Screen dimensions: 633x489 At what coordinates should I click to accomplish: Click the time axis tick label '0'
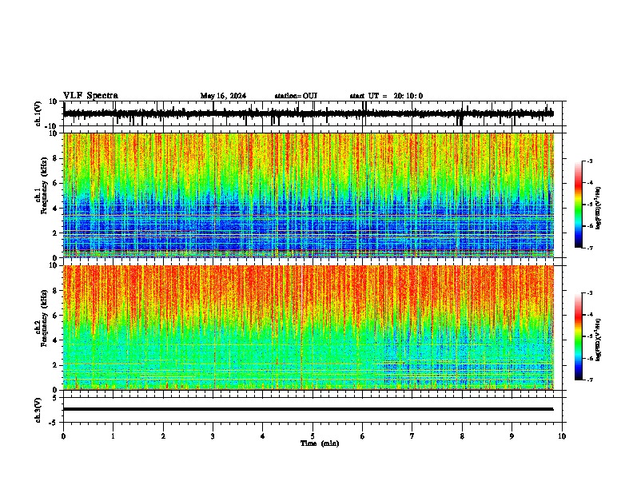point(63,436)
